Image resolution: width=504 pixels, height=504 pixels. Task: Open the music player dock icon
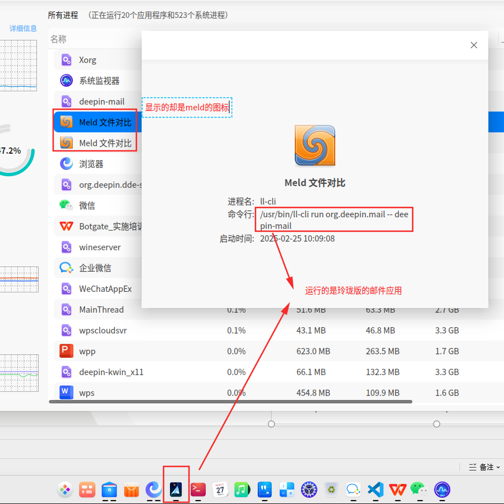pyautogui.click(x=242, y=490)
